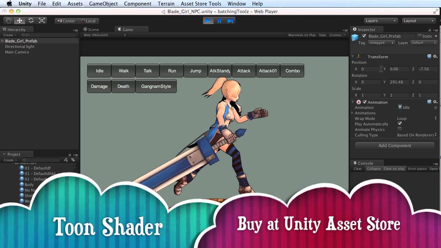
Task: Open the Wrap Mode Loop dropdown
Action: 417,118
